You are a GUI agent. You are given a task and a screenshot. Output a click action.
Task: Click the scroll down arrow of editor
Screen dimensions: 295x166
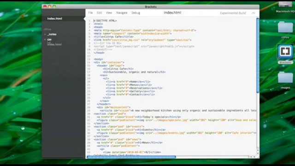point(258,153)
